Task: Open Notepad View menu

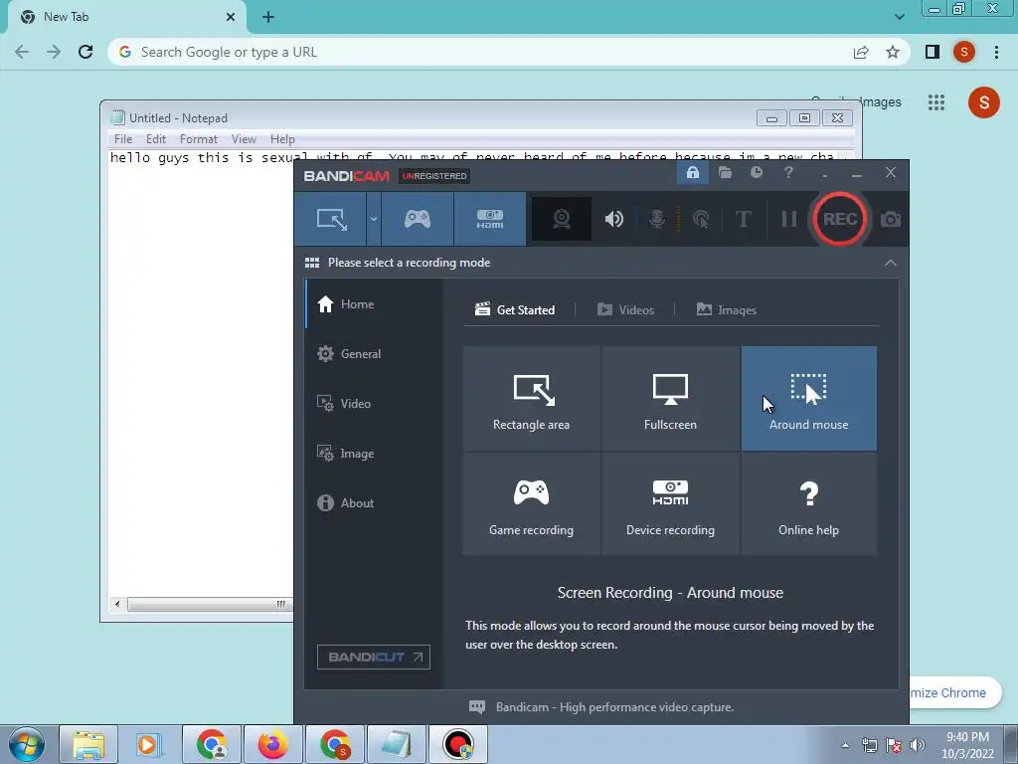Action: point(245,139)
